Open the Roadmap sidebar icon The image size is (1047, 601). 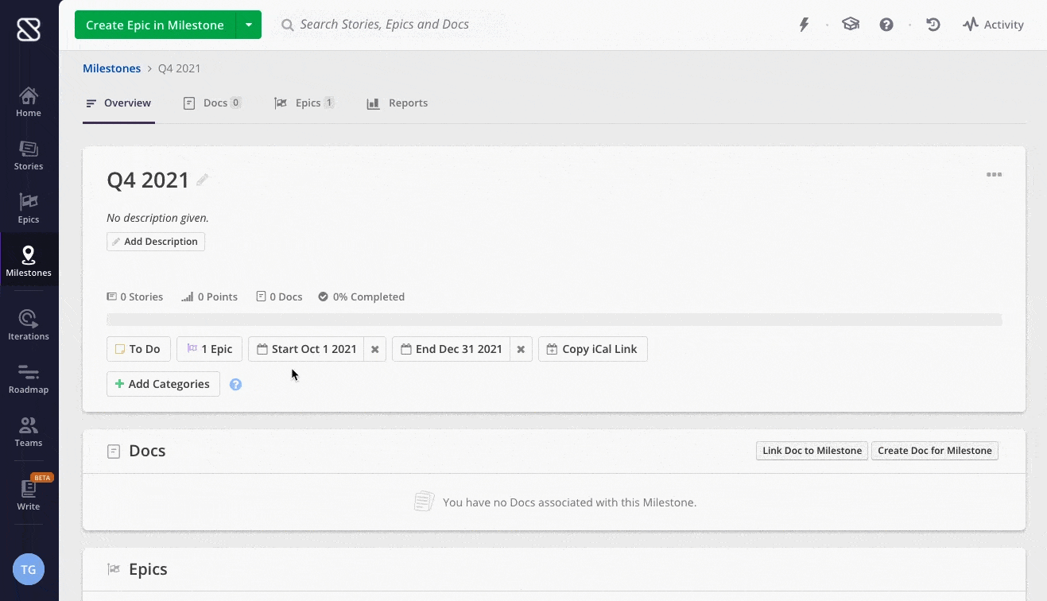pyautogui.click(x=29, y=378)
